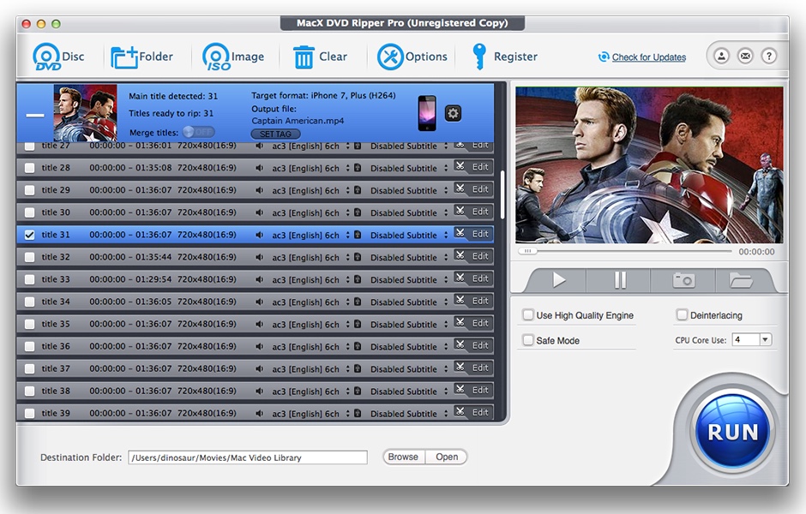This screenshot has height=514, width=806.
Task: Open the help question mark icon
Action: pyautogui.click(x=769, y=56)
